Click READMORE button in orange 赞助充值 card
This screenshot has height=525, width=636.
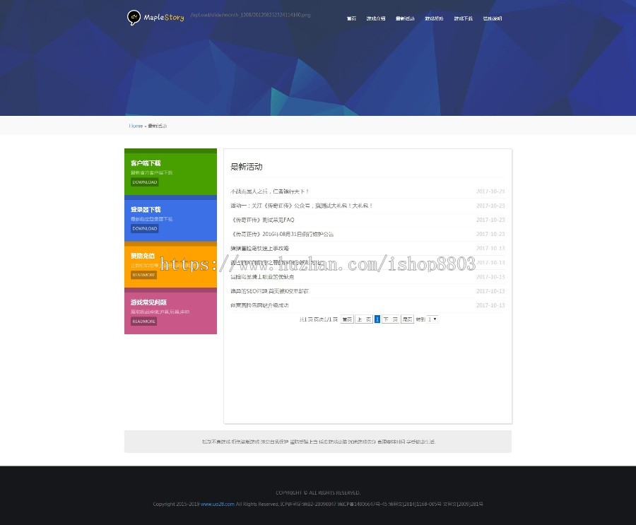coord(143,275)
